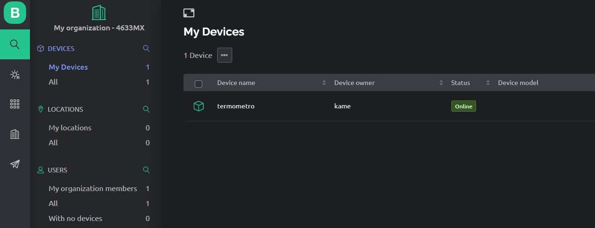Open the templates light bulb icon
This screenshot has height=228, width=595.
(15, 74)
